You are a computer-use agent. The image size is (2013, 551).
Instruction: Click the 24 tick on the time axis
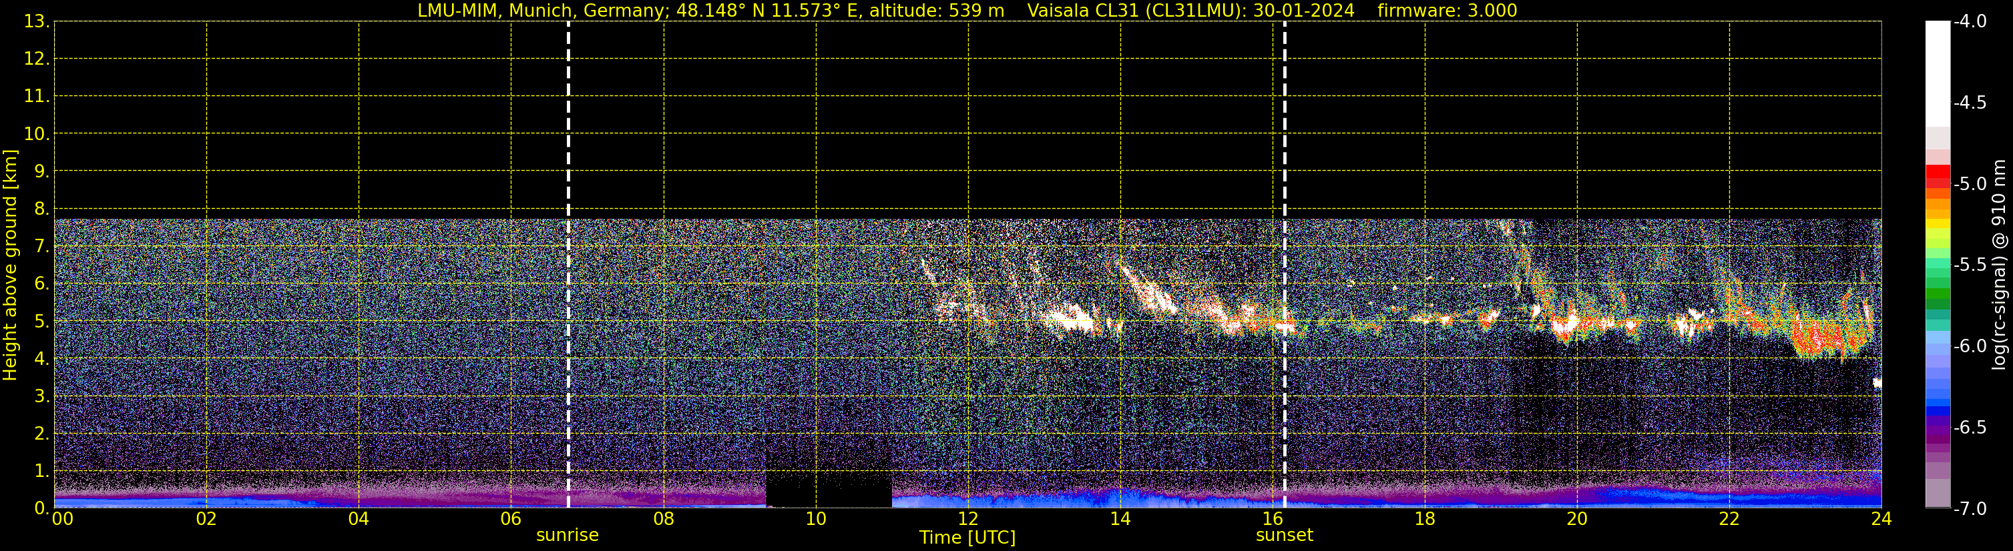pyautogui.click(x=1881, y=519)
